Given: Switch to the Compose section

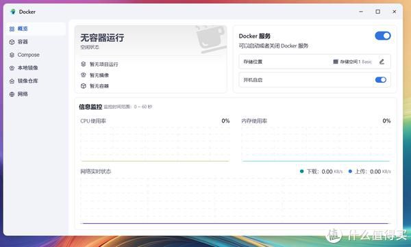Looking at the screenshot, I should tap(36, 55).
